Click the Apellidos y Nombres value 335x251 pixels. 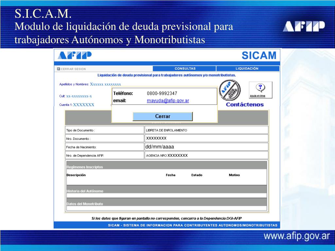click(106, 84)
